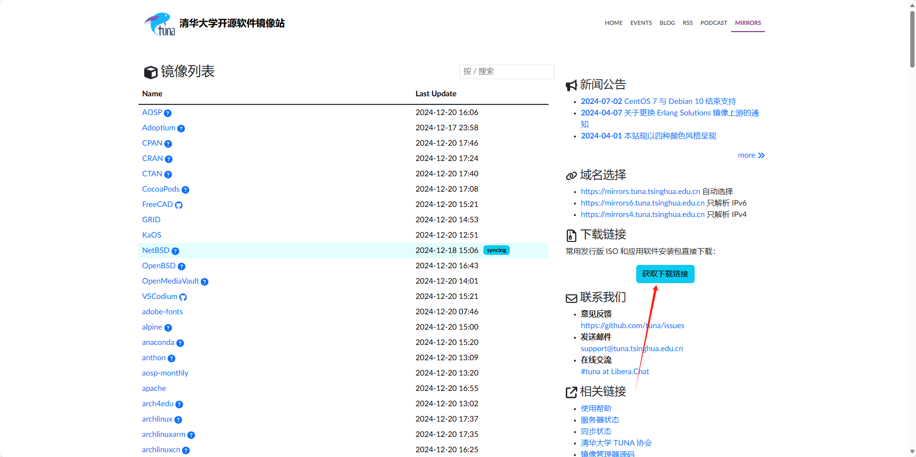This screenshot has width=916, height=457.
Task: Open the 清华大学 TUNA 协会 link
Action: (616, 443)
